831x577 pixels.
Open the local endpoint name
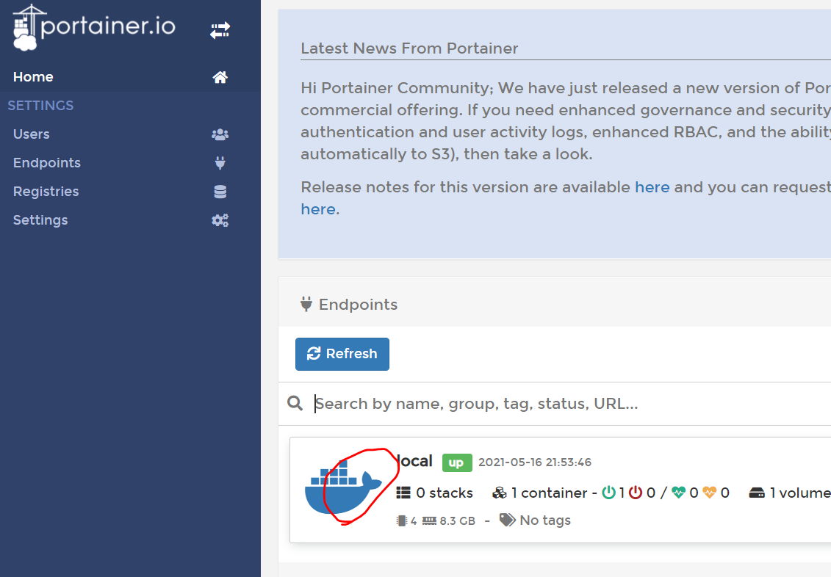tap(415, 461)
